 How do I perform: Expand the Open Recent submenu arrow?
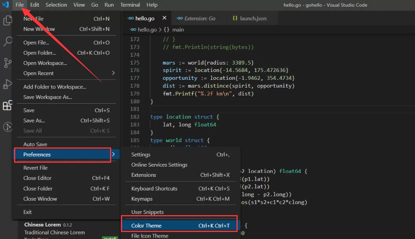pyautogui.click(x=113, y=73)
